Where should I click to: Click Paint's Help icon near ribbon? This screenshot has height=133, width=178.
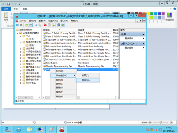(x=175, y=9)
